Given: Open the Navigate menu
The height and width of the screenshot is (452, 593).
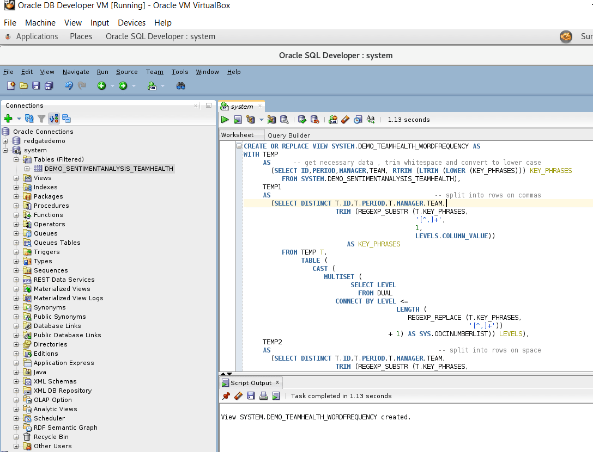Looking at the screenshot, I should click(x=76, y=72).
